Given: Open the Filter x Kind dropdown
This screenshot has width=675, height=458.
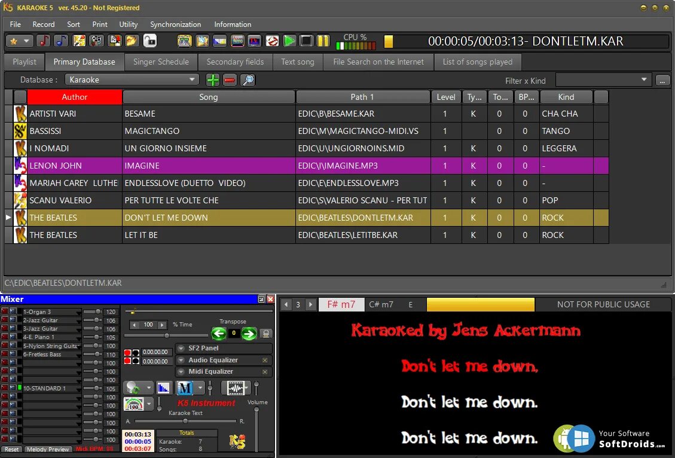Looking at the screenshot, I should pyautogui.click(x=644, y=80).
